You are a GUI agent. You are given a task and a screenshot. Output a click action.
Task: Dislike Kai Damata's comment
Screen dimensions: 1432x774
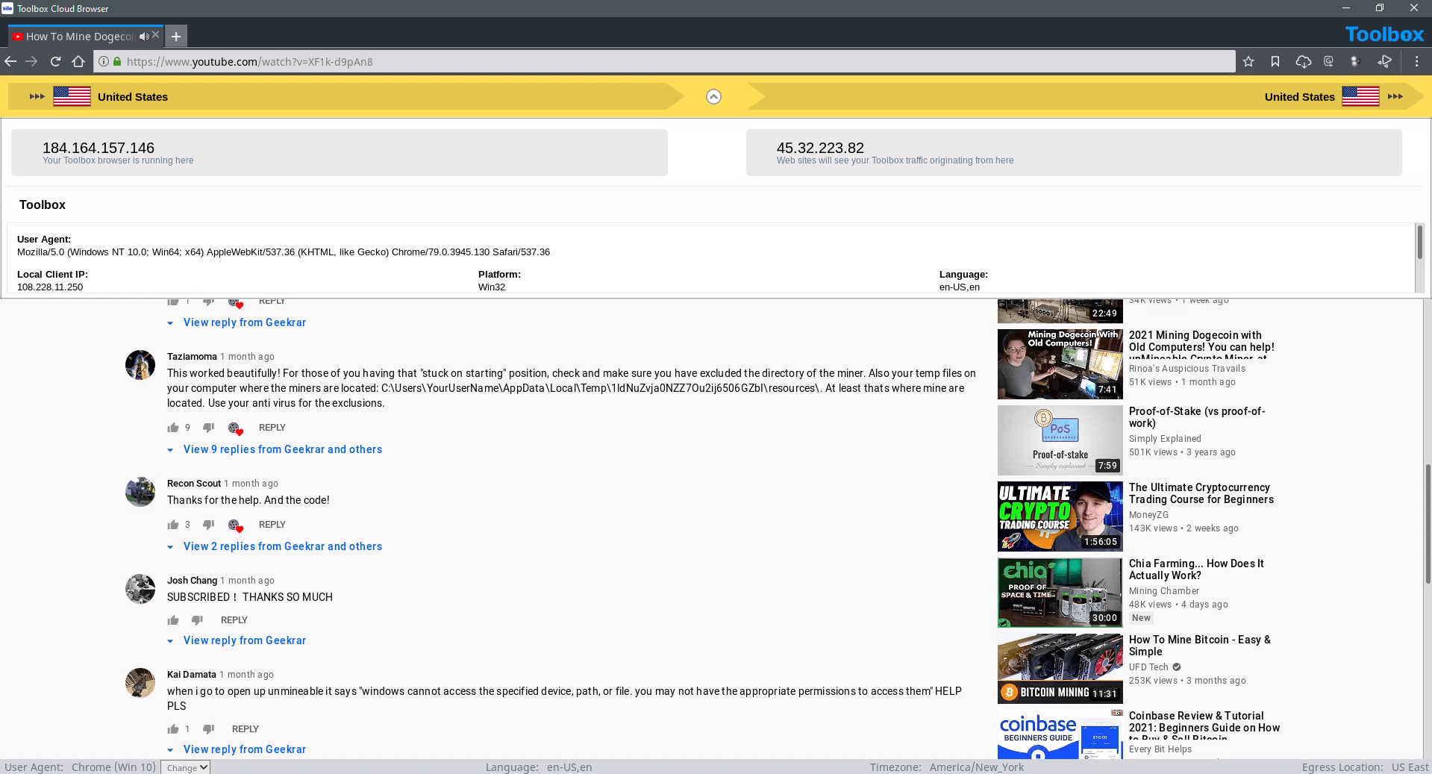[x=209, y=729]
